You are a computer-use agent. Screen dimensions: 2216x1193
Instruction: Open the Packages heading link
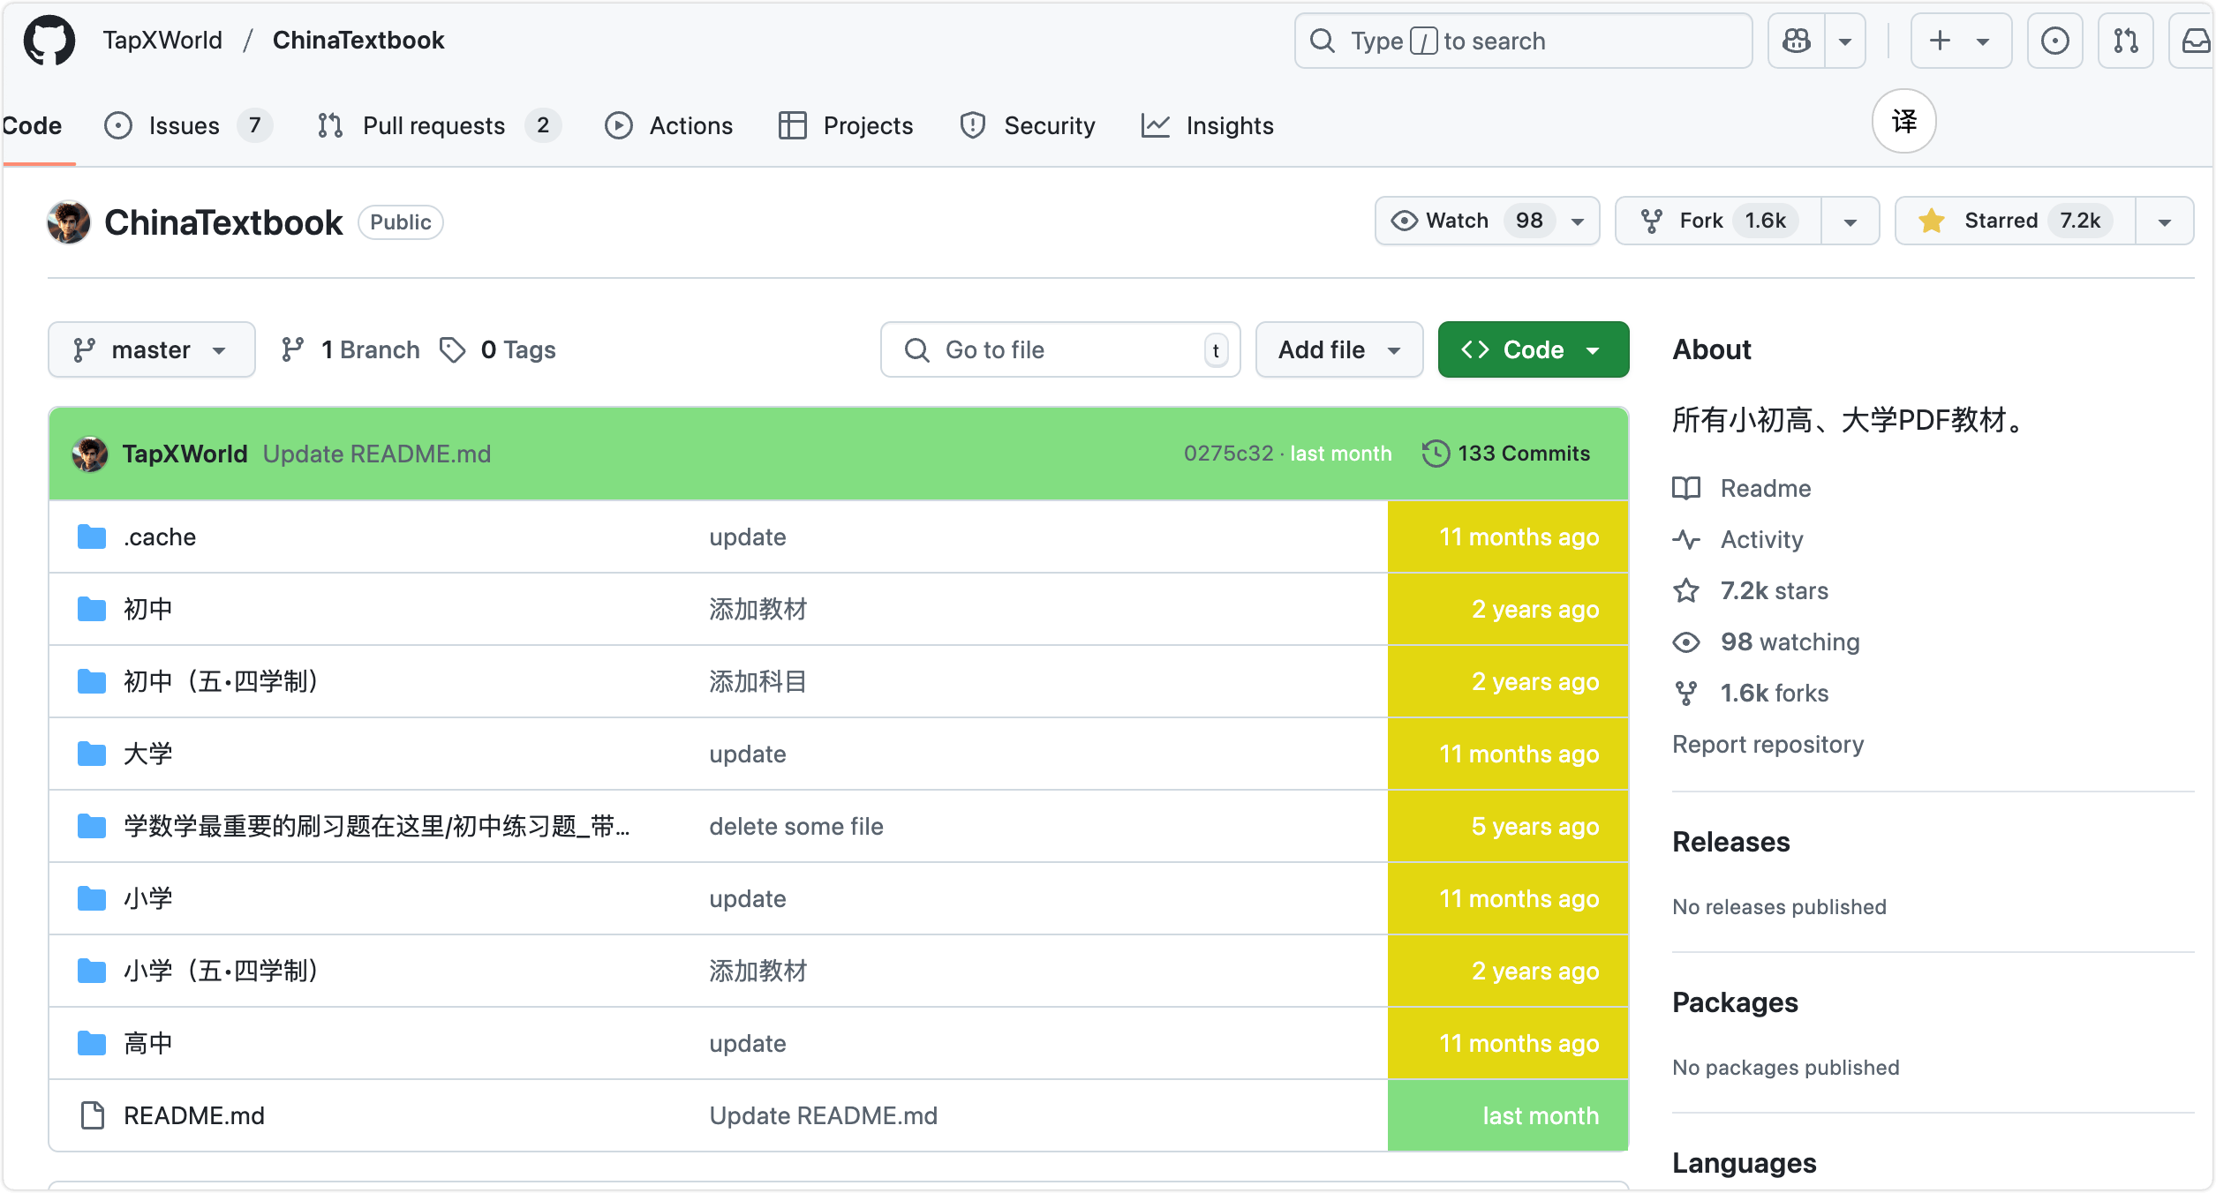point(1735,1002)
